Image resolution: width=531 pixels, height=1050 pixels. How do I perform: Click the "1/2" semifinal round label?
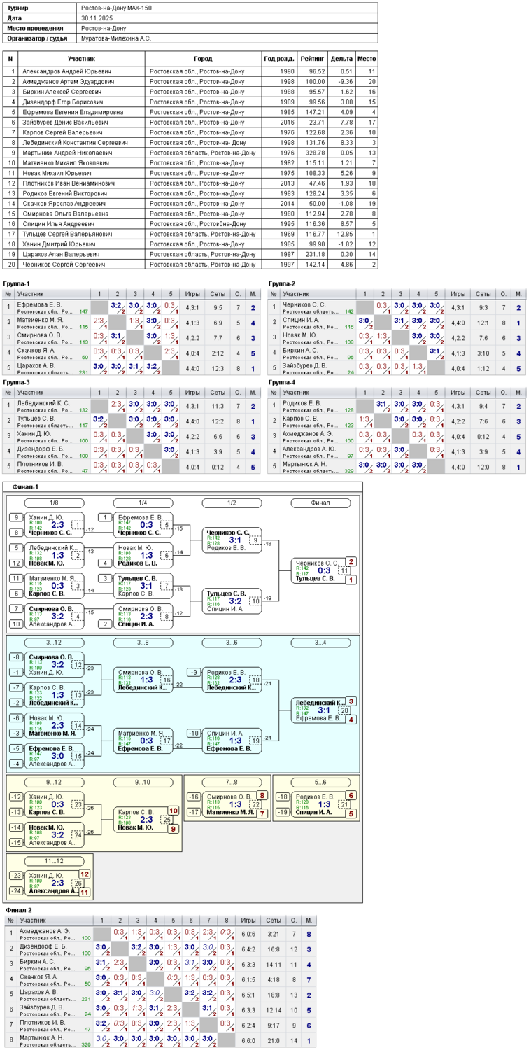pyautogui.click(x=232, y=503)
